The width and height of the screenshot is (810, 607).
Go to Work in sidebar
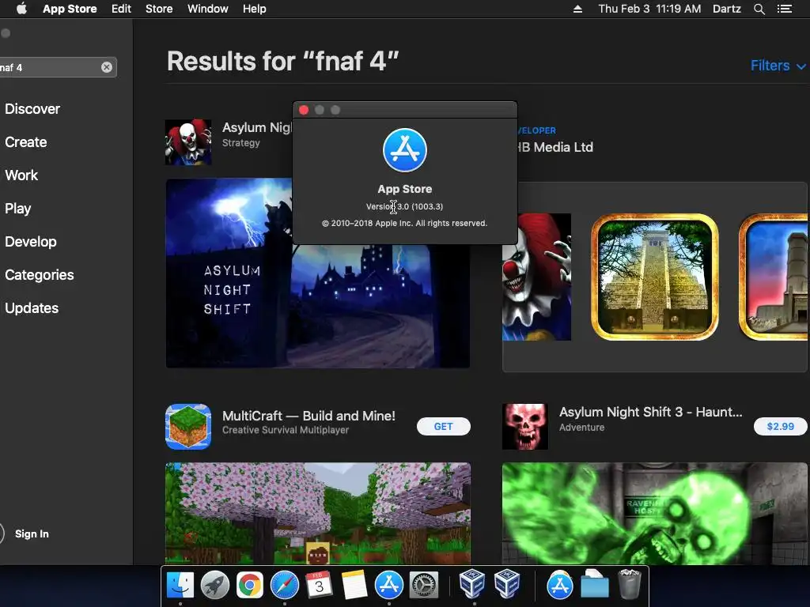point(21,175)
